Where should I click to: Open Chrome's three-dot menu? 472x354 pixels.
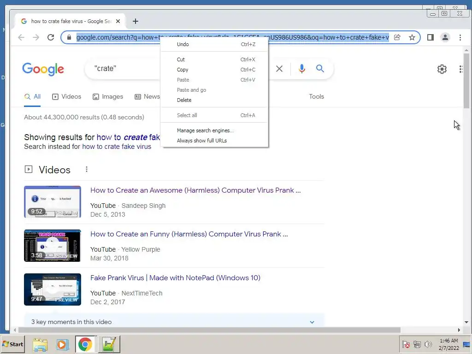[460, 37]
